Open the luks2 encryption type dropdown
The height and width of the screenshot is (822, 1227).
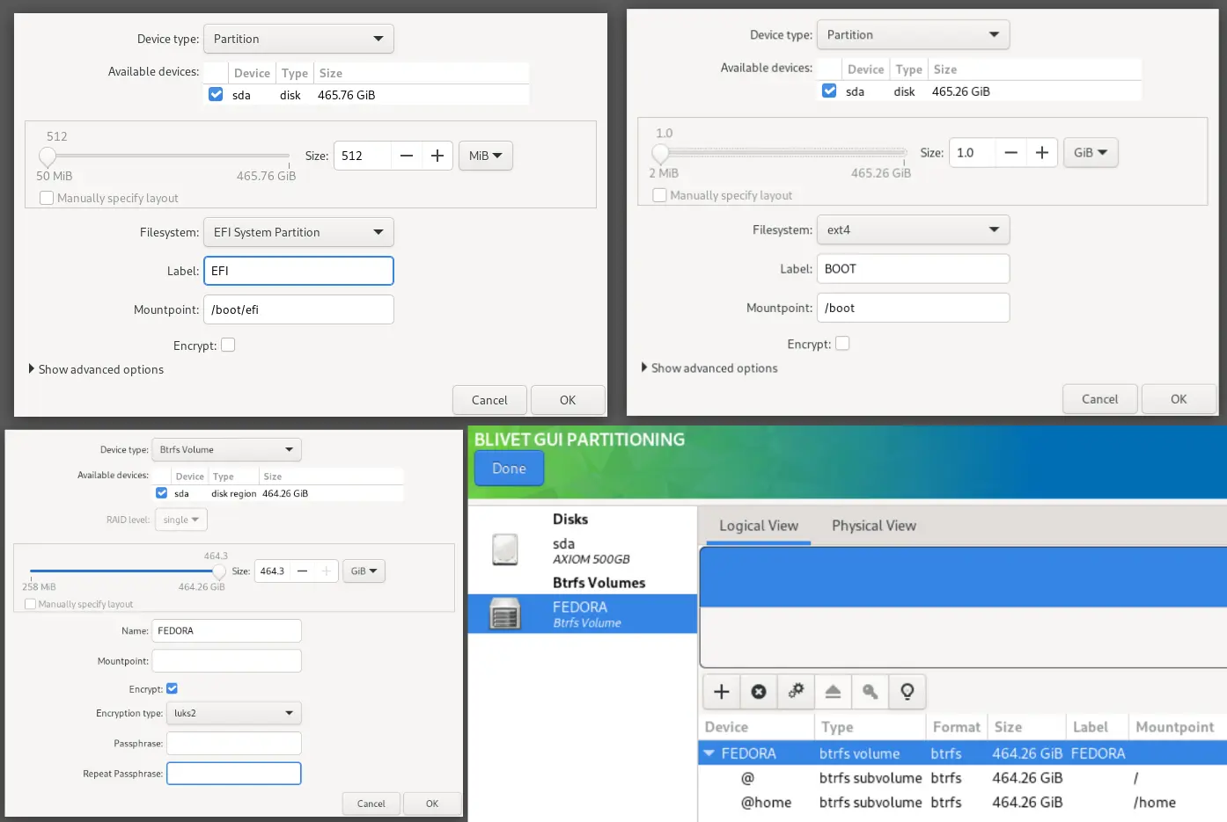tap(234, 713)
